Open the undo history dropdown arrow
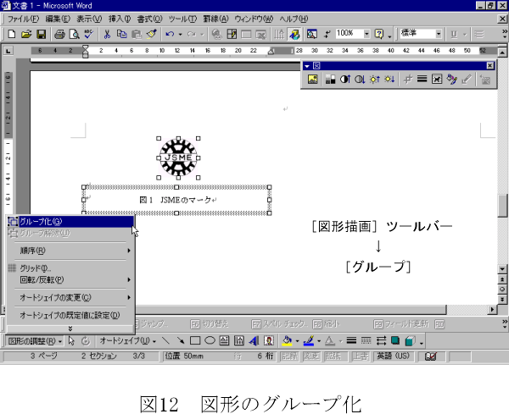Screen dimensions: 509x414 point(180,34)
